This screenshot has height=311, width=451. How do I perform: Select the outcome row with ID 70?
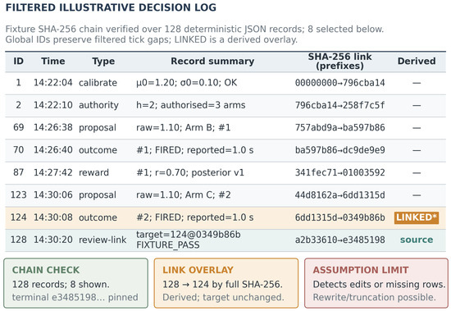225,150
